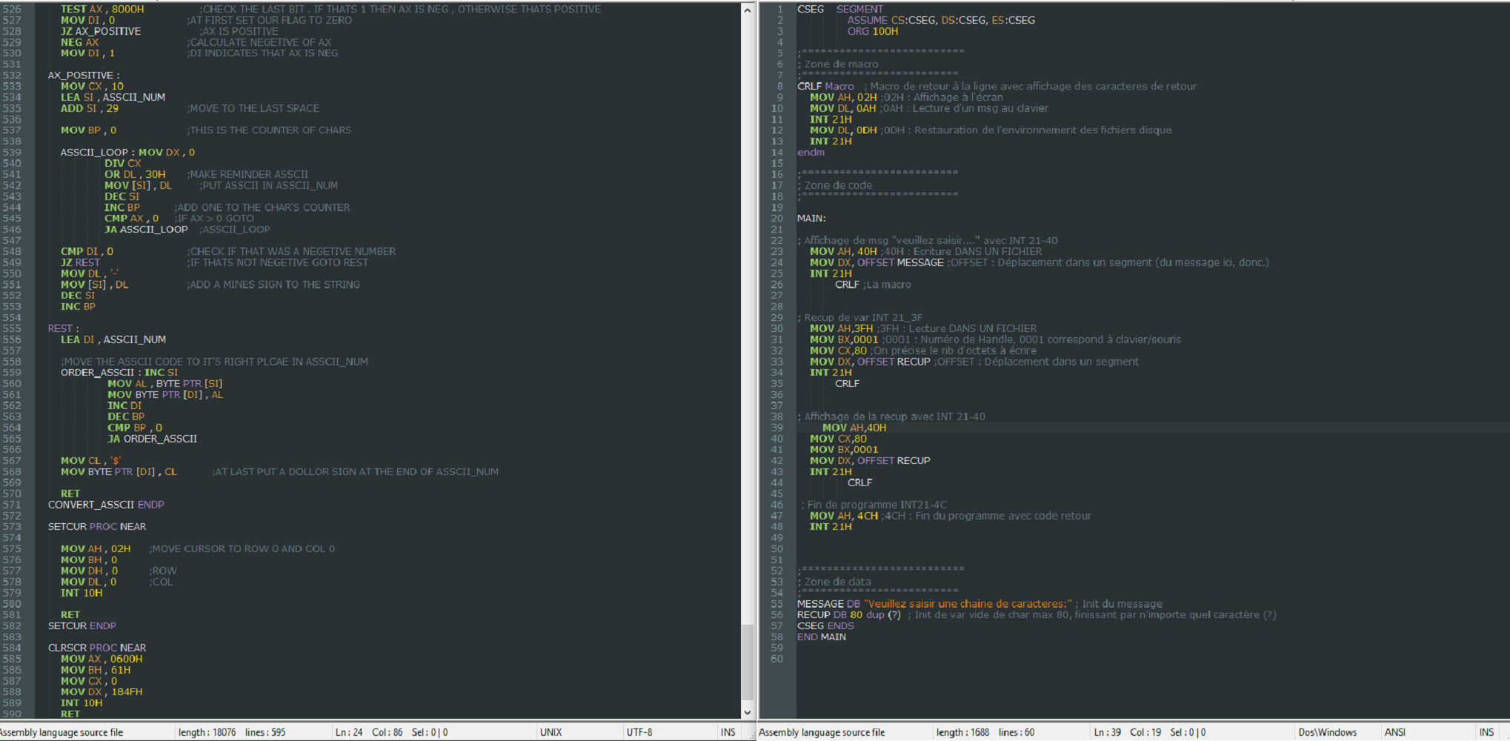The height and width of the screenshot is (741, 1510).
Task: Click the INS indicator in left status bar
Action: click(x=728, y=732)
